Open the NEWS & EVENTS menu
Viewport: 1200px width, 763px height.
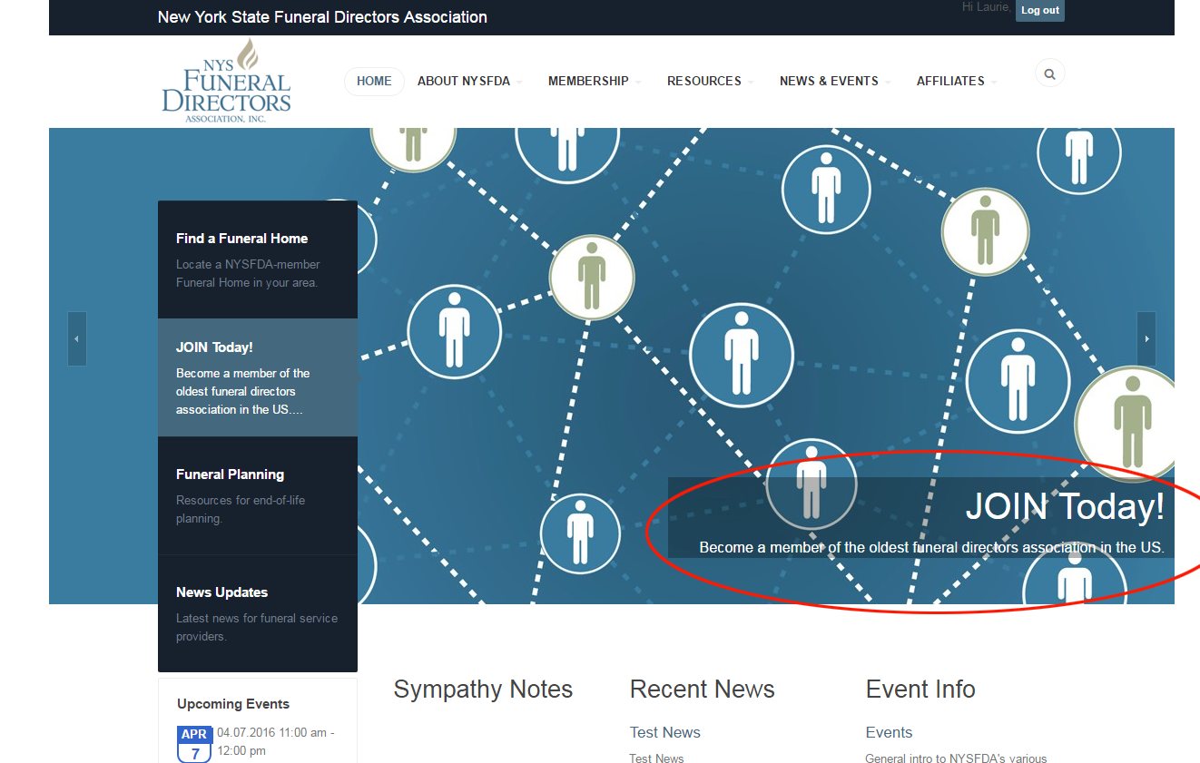tap(829, 81)
